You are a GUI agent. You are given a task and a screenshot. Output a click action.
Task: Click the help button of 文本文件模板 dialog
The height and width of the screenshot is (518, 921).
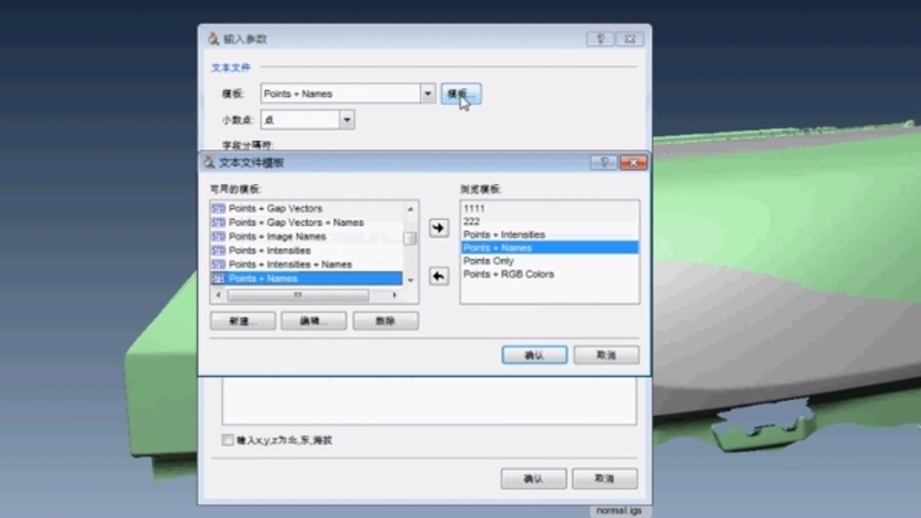coord(603,163)
